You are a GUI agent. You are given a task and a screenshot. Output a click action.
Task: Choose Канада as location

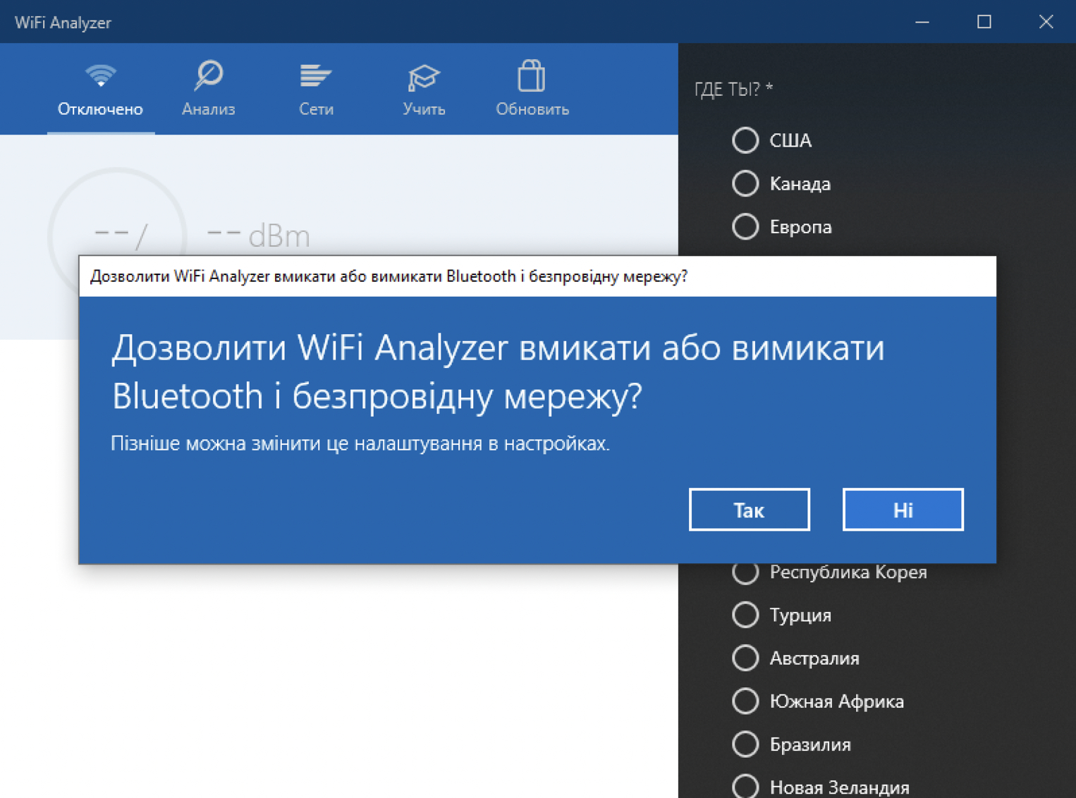(x=745, y=183)
